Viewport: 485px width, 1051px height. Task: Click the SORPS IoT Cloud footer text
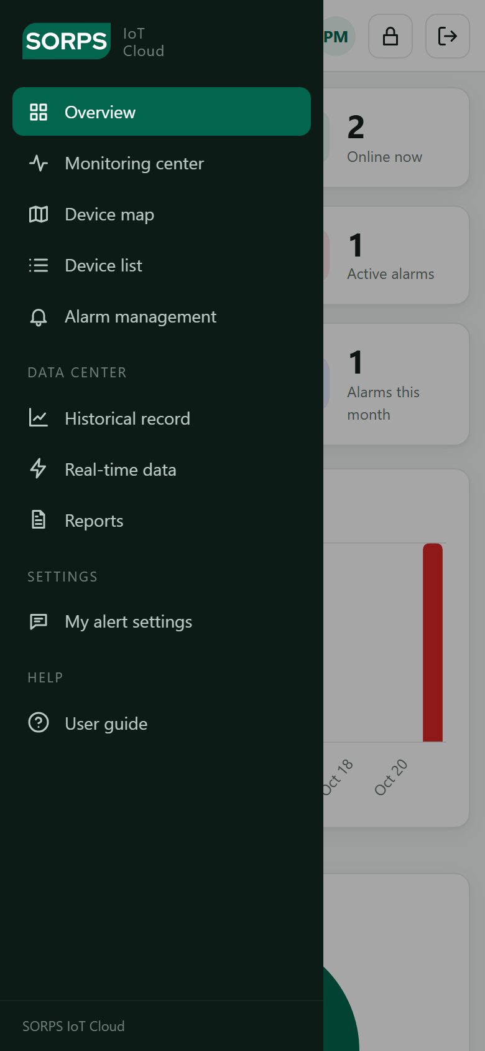pyautogui.click(x=73, y=1026)
